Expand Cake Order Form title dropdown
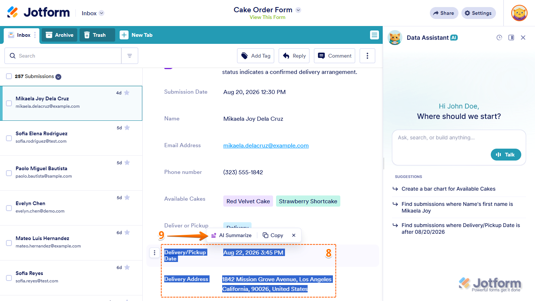 coord(298,10)
